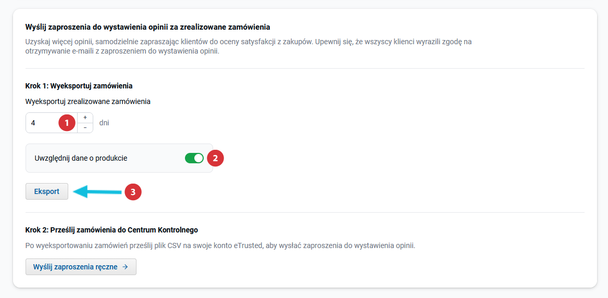The image size is (608, 298).
Task: Click the "dni" unit label
Action: click(x=104, y=123)
